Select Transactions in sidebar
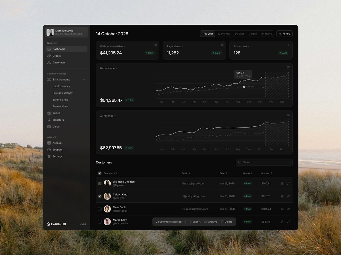This screenshot has height=255, width=341. pos(60,107)
